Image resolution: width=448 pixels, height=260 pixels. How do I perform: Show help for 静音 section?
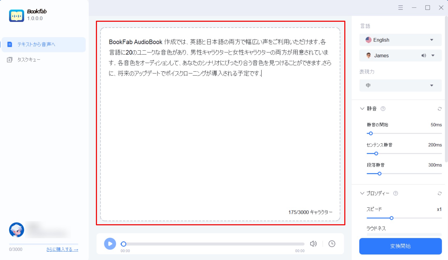tap(383, 109)
